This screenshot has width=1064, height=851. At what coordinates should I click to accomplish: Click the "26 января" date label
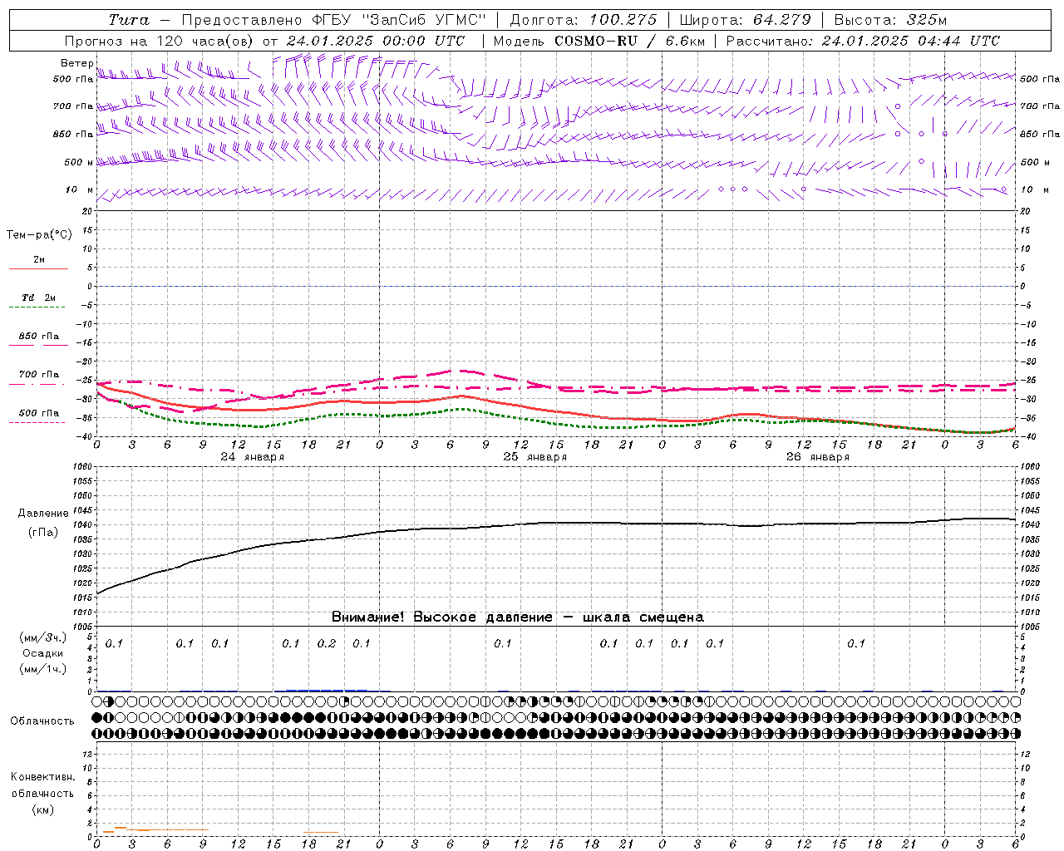coord(817,457)
